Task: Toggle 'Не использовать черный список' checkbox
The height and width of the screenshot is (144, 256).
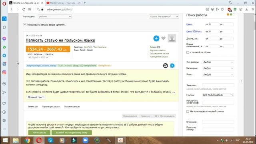Action: 188,111
